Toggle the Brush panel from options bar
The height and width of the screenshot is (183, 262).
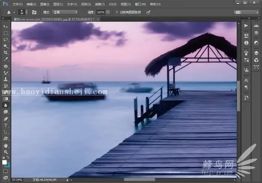(x=34, y=12)
